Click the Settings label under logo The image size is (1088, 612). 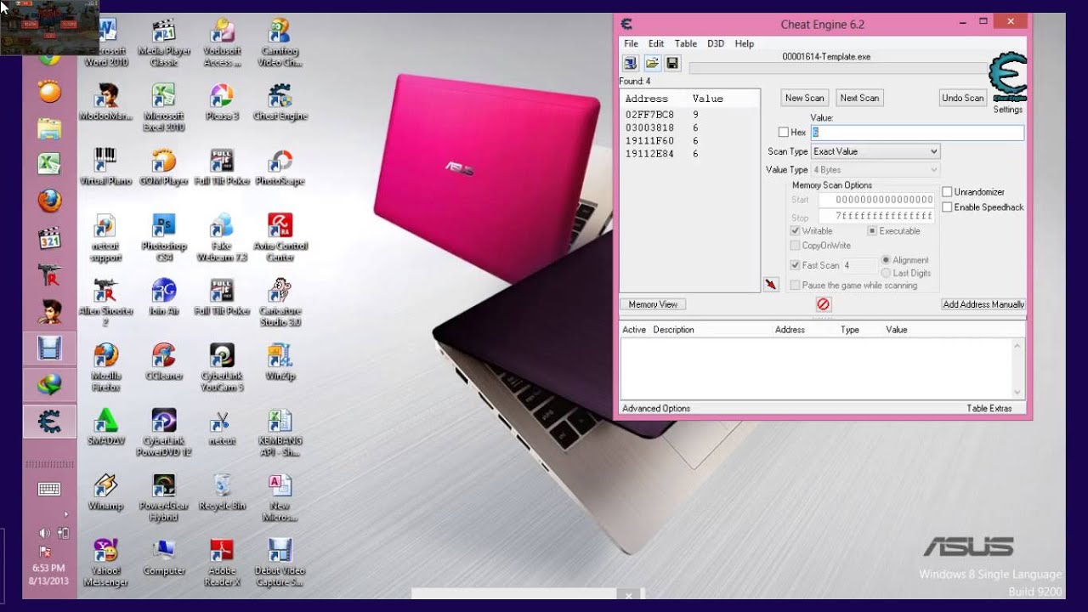1008,110
